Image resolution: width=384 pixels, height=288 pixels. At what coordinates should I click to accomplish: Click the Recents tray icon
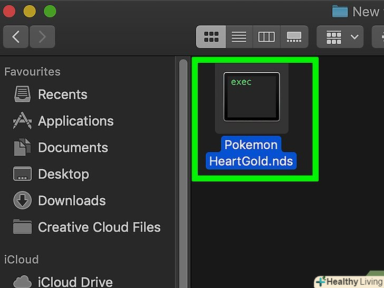[x=23, y=94]
